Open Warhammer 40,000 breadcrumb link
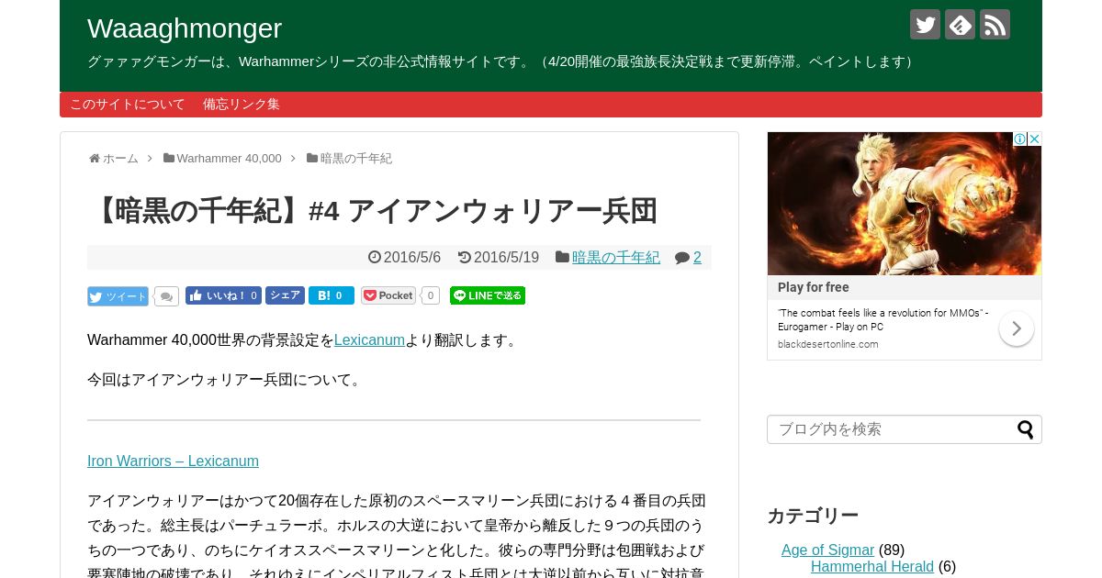The height and width of the screenshot is (578, 1102). [229, 159]
